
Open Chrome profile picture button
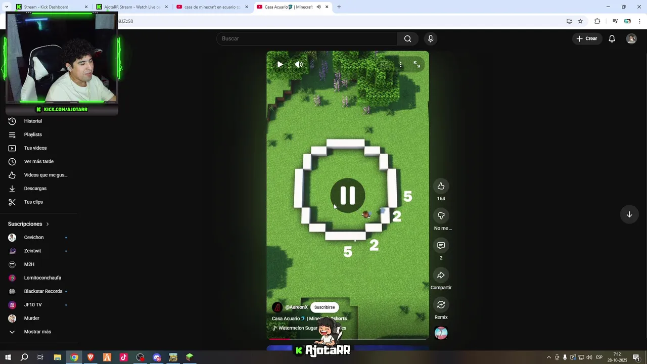(627, 21)
